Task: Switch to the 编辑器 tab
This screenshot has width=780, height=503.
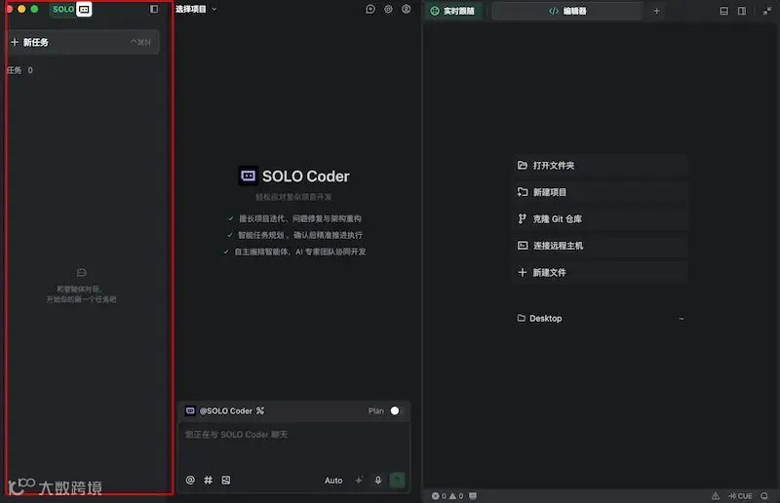Action: 567,11
